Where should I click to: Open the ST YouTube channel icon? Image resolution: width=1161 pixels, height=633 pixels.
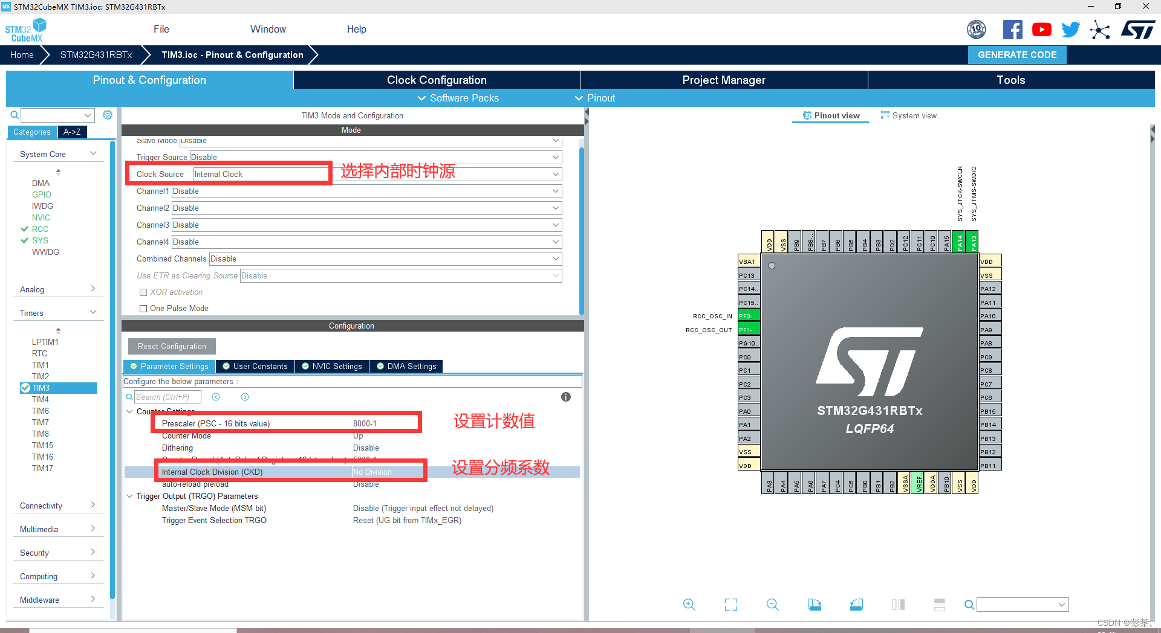pos(1042,30)
